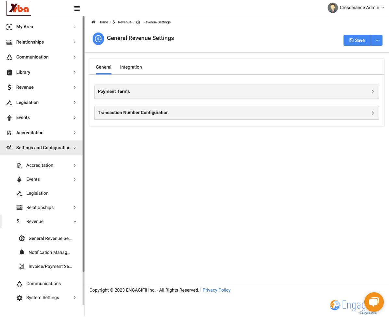
Task: Switch to the General tab
Action: [x=103, y=67]
